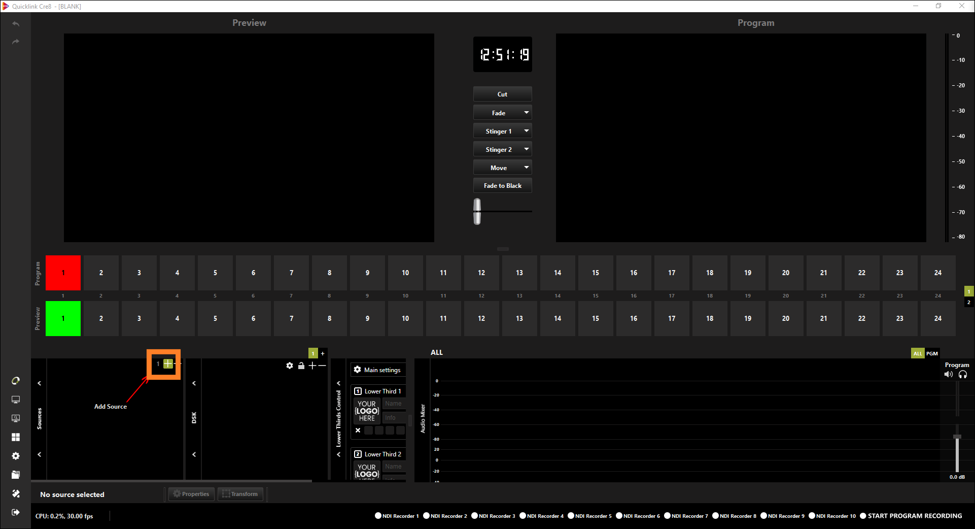Add a new DSK tab with plus
The width and height of the screenshot is (975, 529).
[323, 353]
